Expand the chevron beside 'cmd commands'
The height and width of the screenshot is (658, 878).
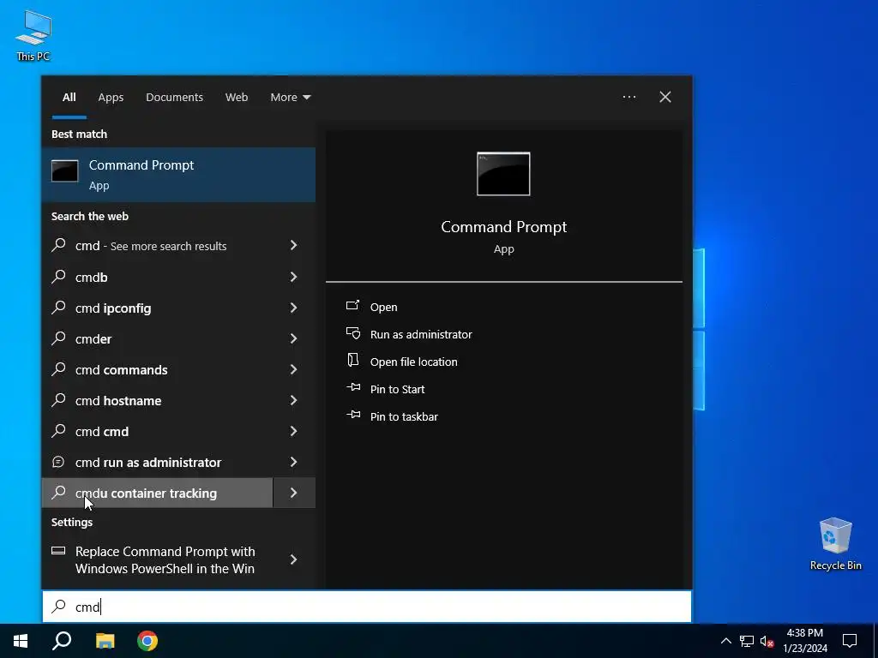(293, 369)
